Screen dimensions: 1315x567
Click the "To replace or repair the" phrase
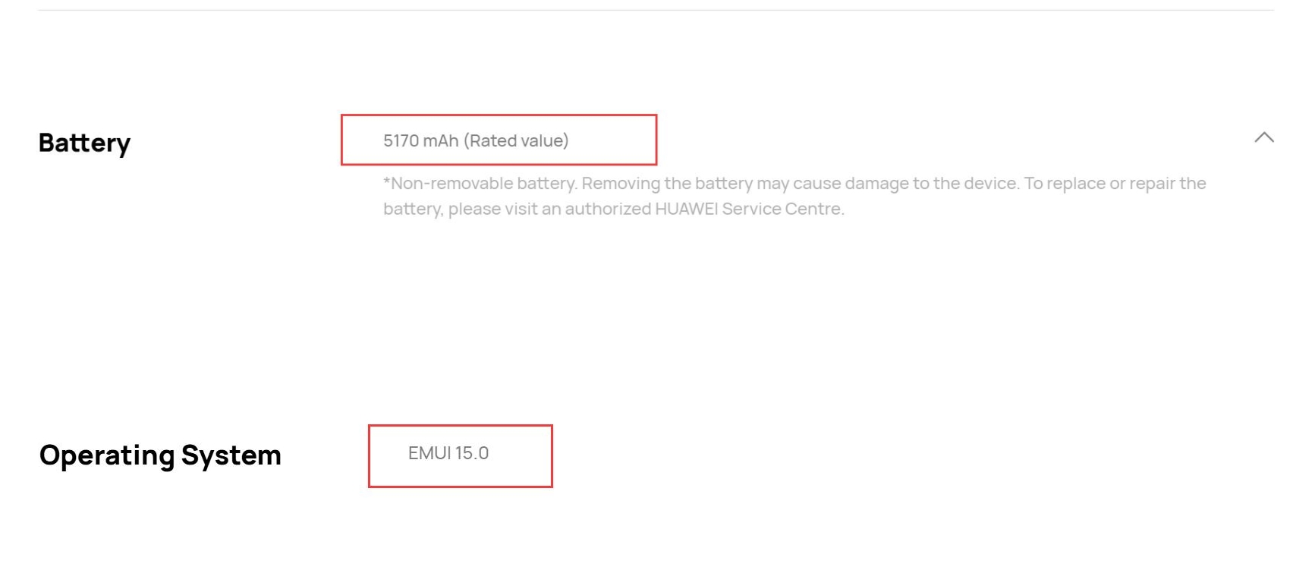(x=1115, y=184)
